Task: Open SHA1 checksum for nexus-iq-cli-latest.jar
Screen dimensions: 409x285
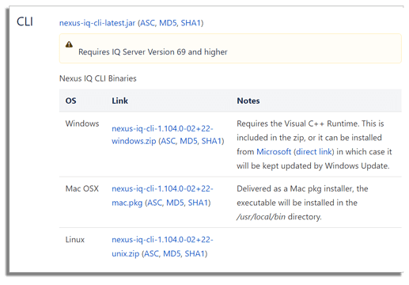Action: pos(191,23)
